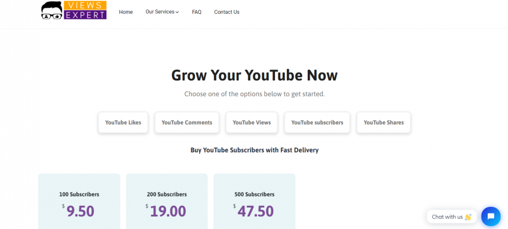This screenshot has width=508, height=229.
Task: Expand the Our Services dropdown arrow
Action: pos(178,13)
